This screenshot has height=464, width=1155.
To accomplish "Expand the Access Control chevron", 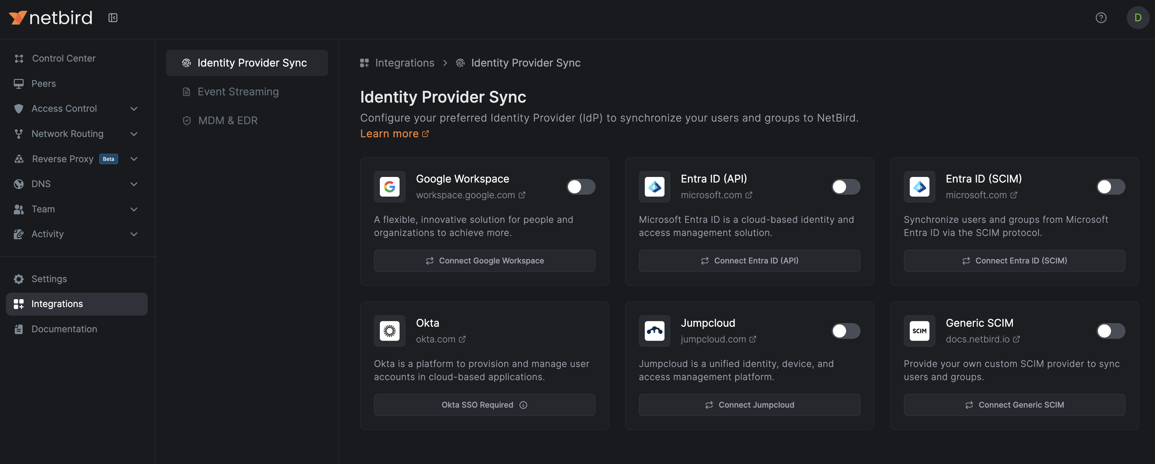I will click(x=134, y=109).
